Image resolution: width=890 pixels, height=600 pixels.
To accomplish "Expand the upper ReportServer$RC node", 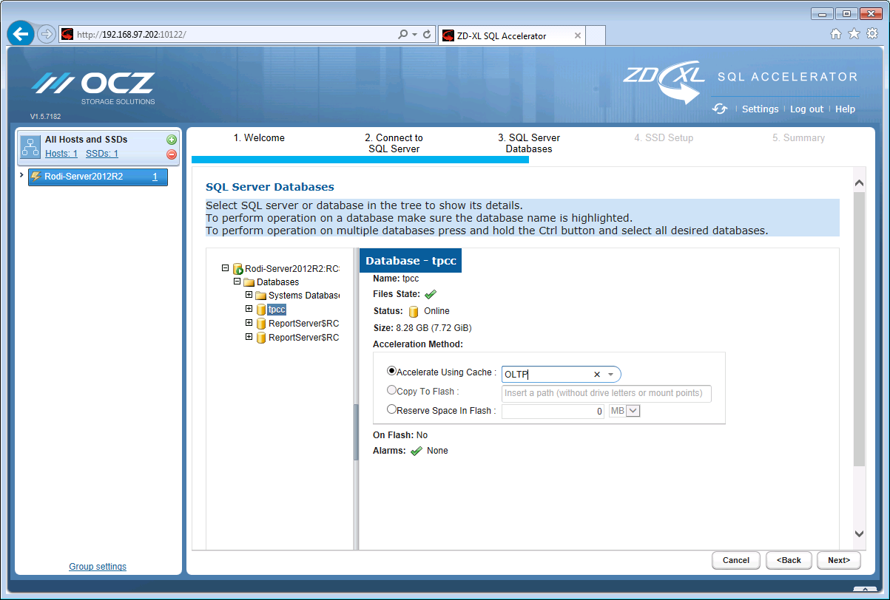I will click(249, 323).
